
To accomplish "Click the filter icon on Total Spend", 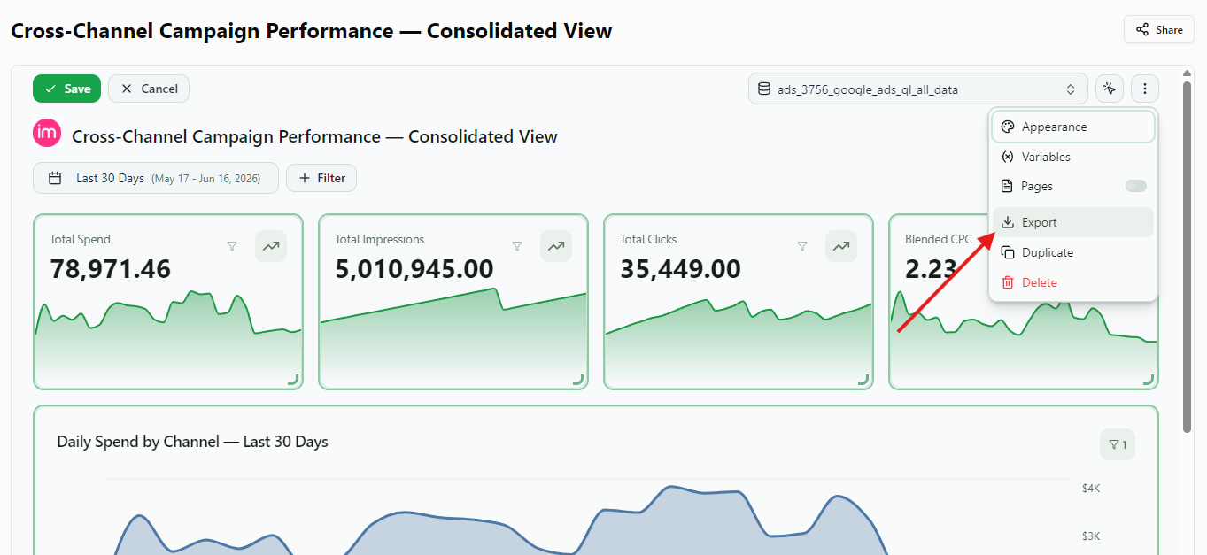I will coord(232,246).
